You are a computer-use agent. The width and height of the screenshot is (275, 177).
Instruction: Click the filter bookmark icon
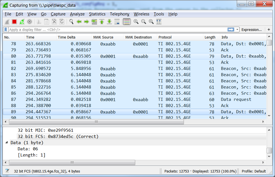[6, 29]
